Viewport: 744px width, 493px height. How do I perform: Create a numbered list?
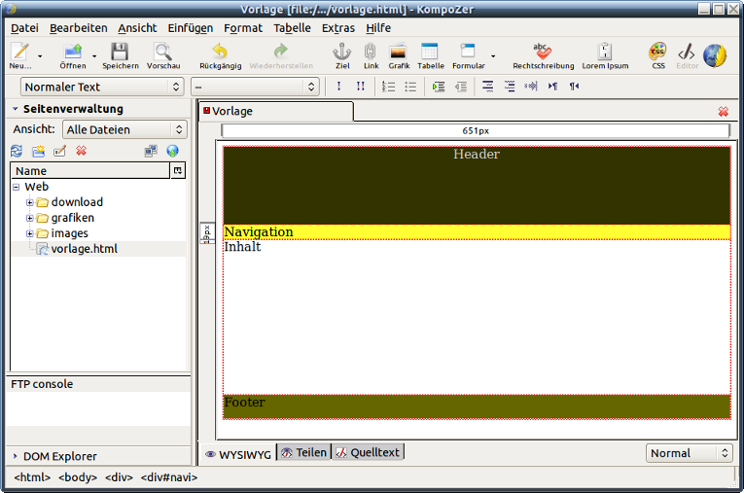click(x=389, y=87)
